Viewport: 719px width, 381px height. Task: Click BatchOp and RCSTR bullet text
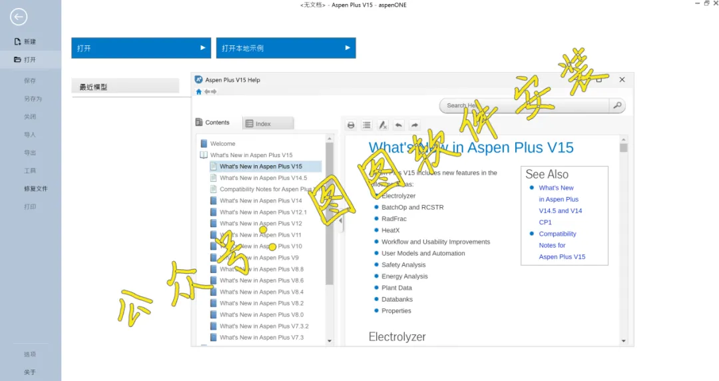pyautogui.click(x=412, y=207)
